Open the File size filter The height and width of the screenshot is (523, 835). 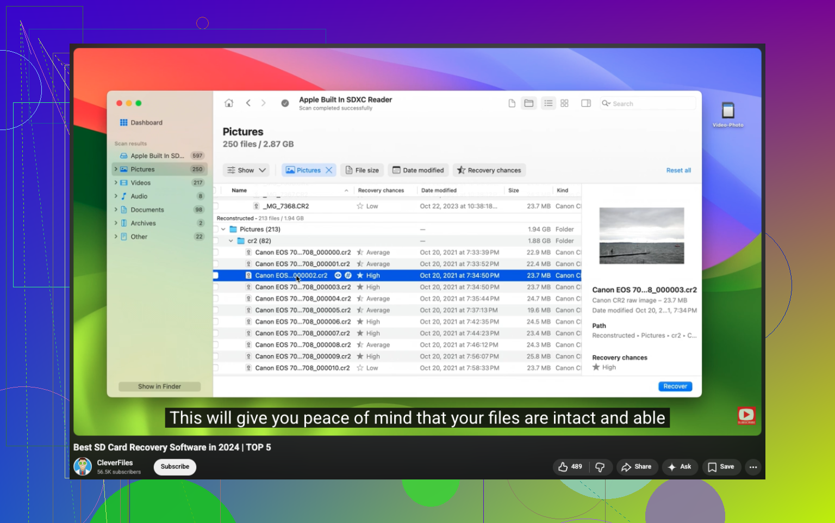coord(362,170)
